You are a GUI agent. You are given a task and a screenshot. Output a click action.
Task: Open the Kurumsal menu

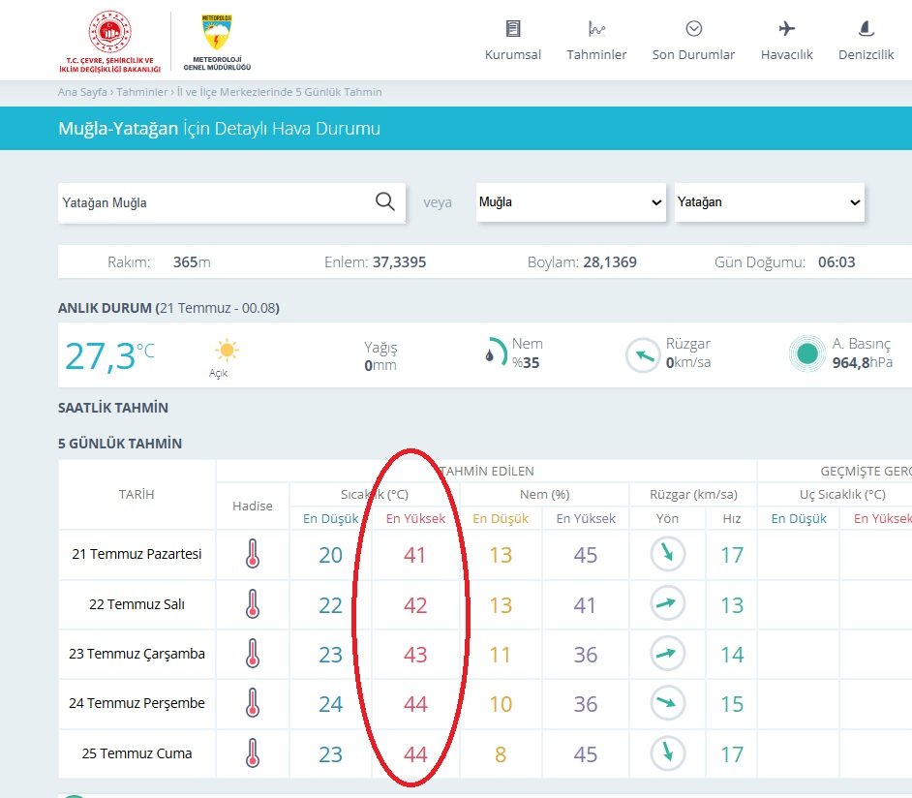pyautogui.click(x=512, y=41)
